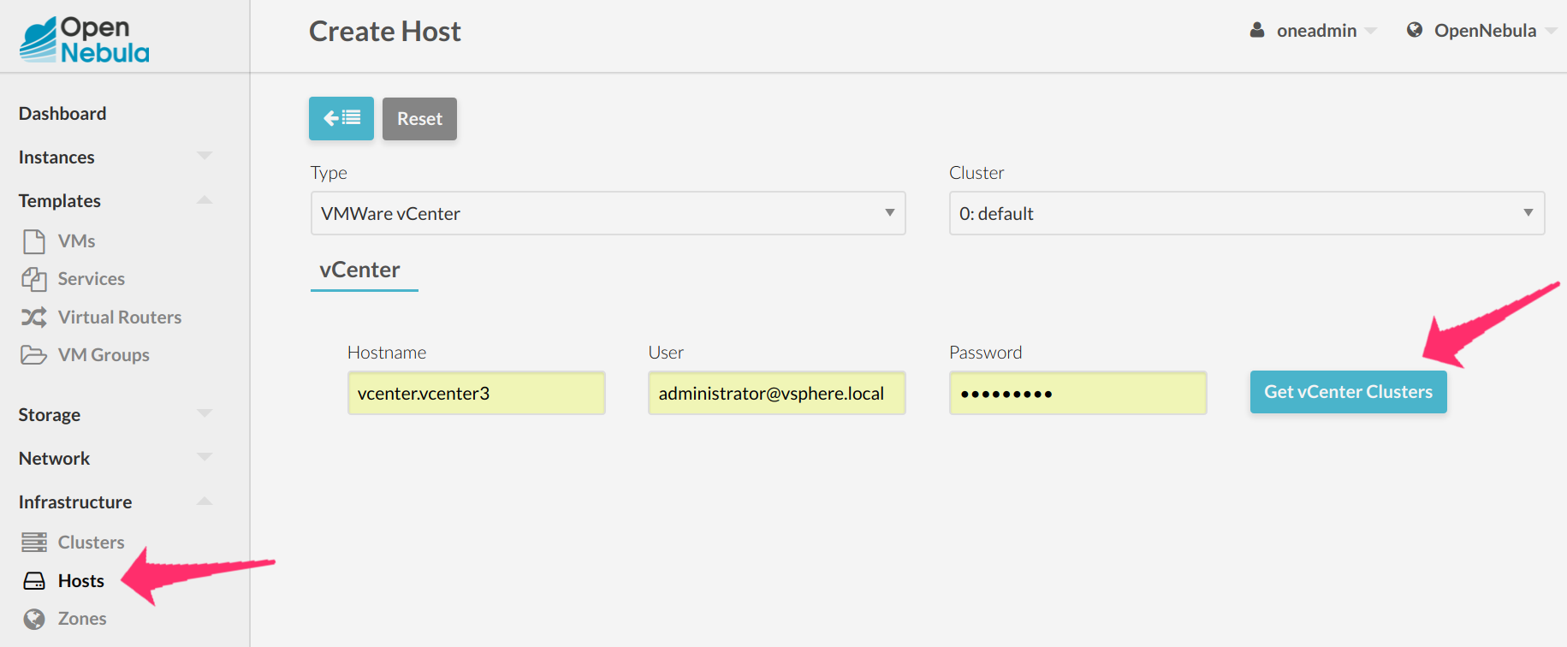This screenshot has height=647, width=1567.
Task: Collapse the Infrastructure menu arrow
Action: click(205, 501)
